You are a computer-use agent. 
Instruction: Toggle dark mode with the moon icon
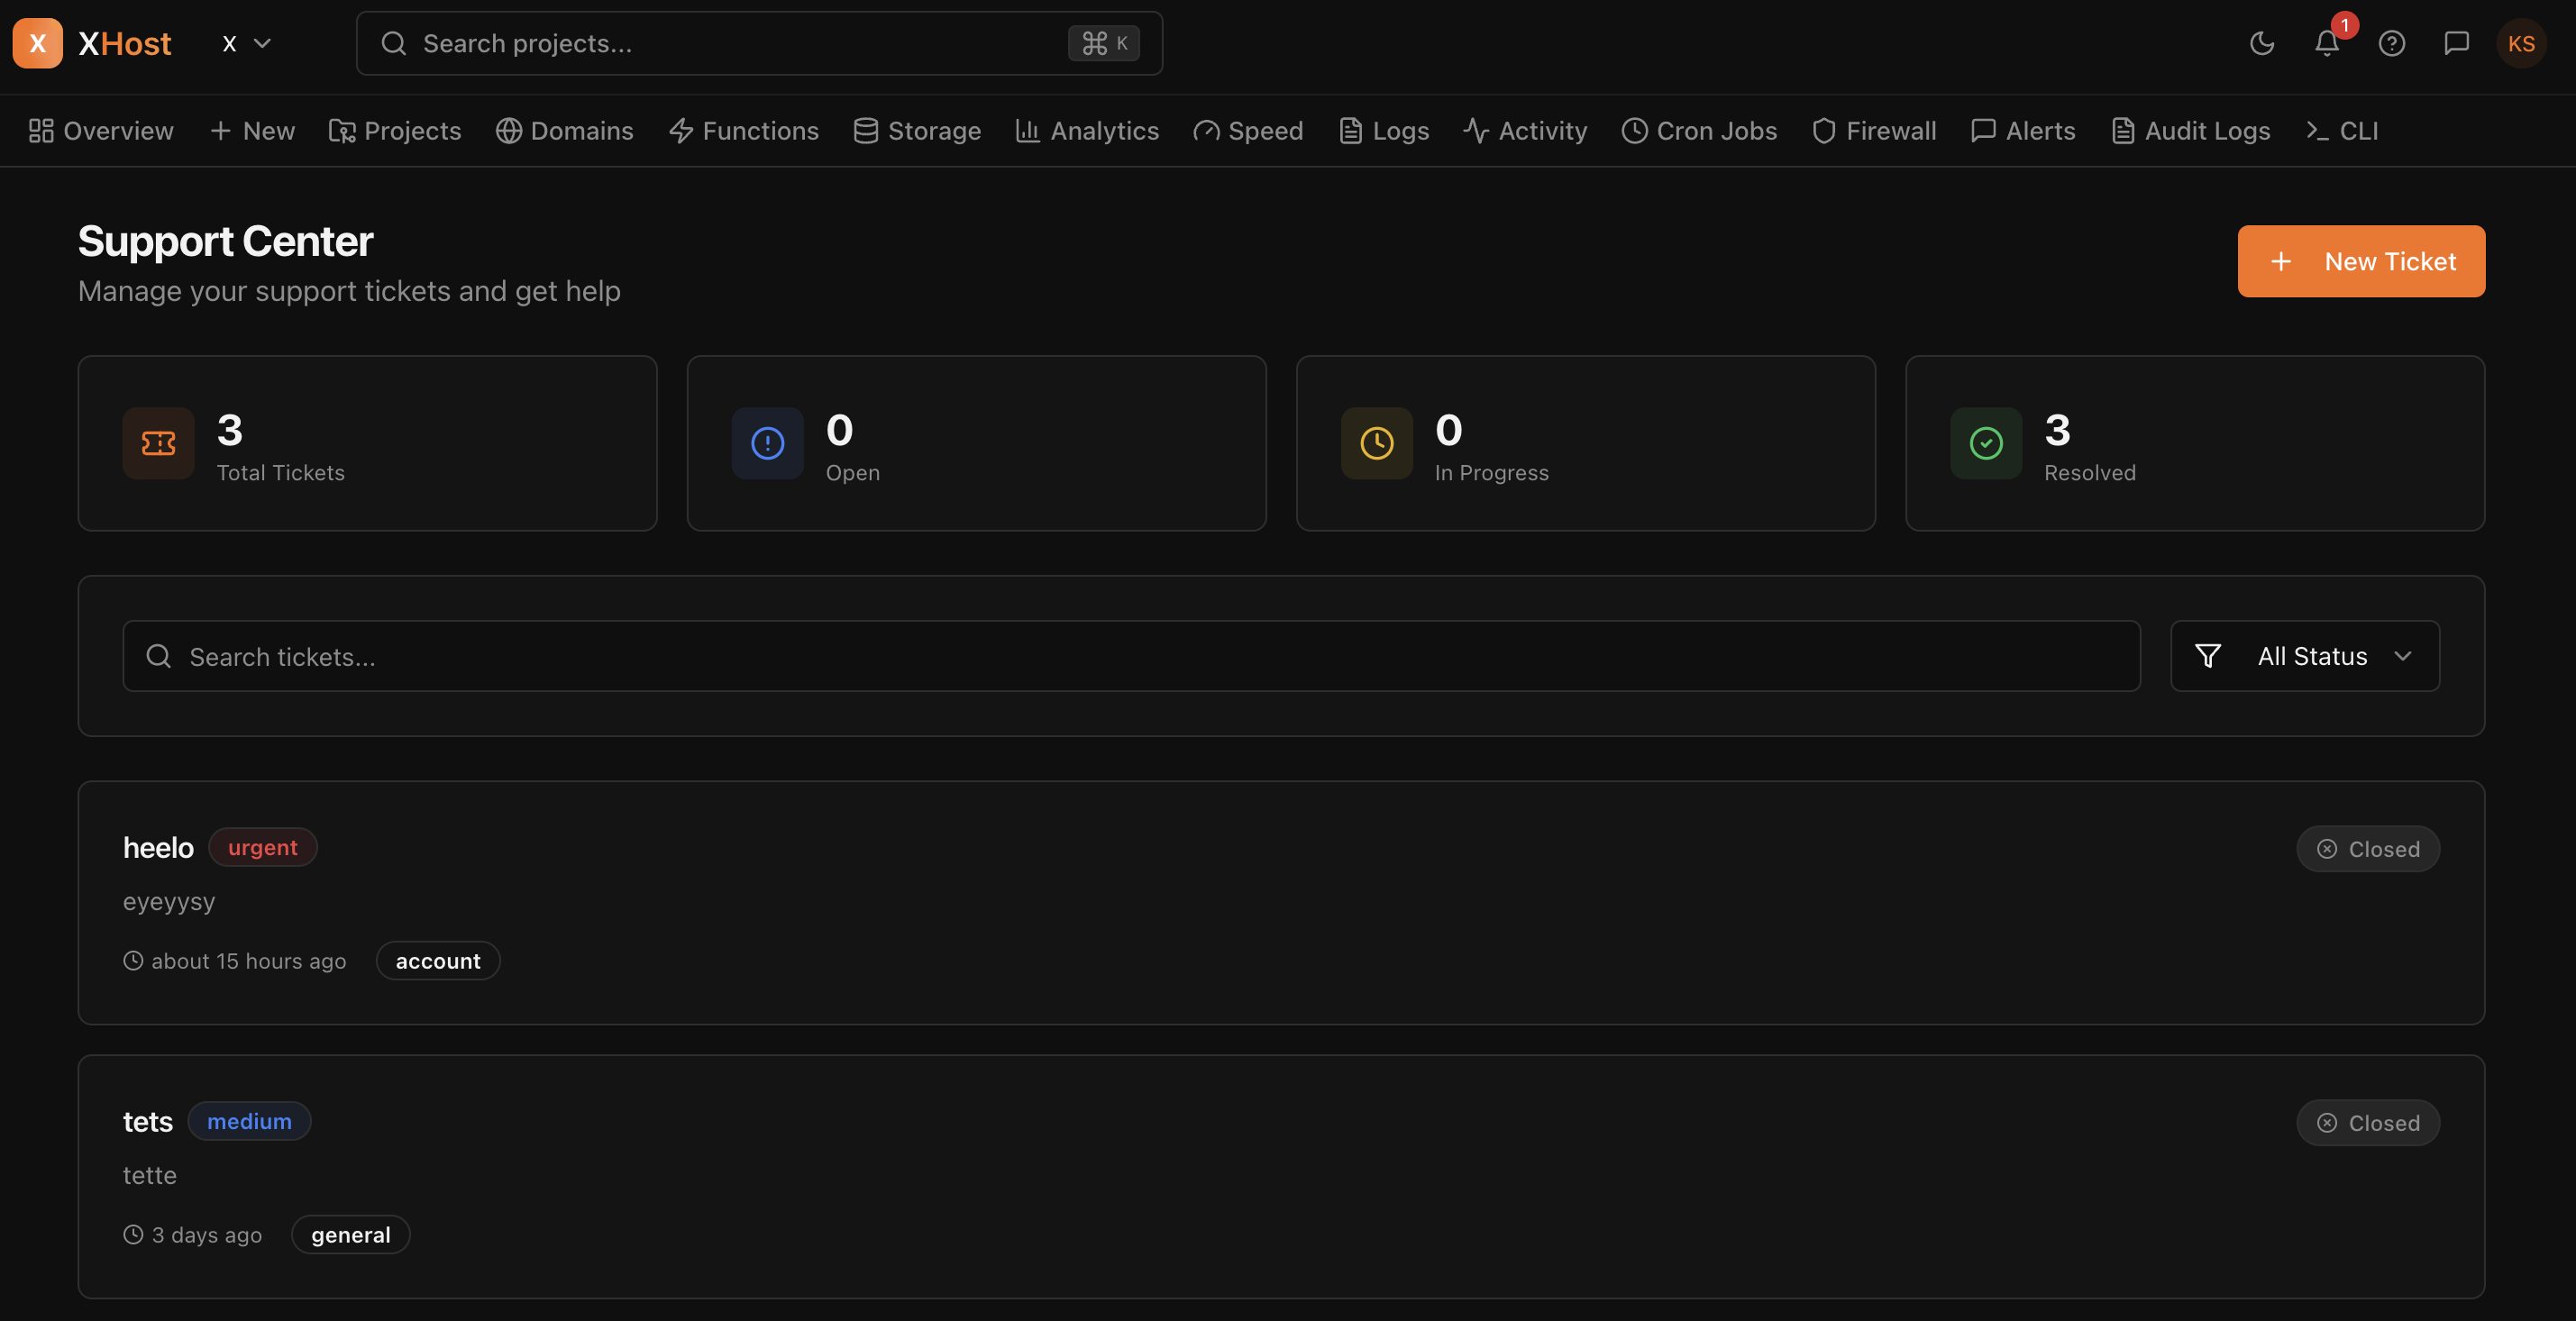pyautogui.click(x=2262, y=43)
